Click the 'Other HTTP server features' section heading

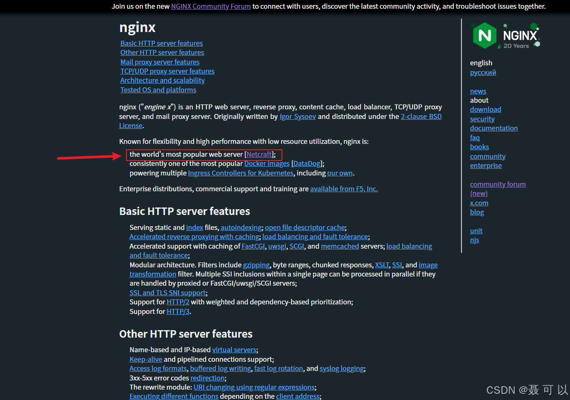pos(186,334)
